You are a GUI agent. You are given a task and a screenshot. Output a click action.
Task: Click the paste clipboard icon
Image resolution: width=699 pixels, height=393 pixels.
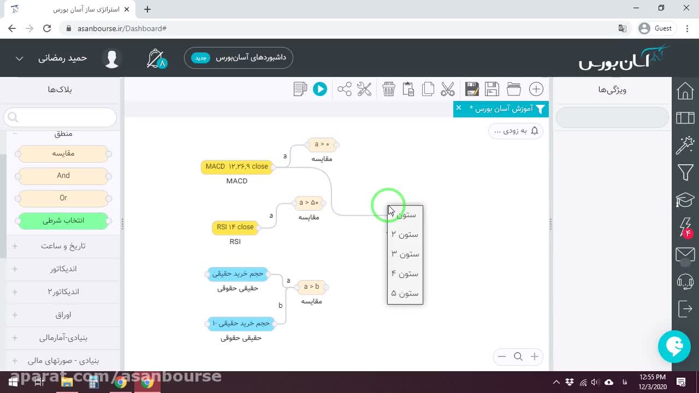[408, 89]
